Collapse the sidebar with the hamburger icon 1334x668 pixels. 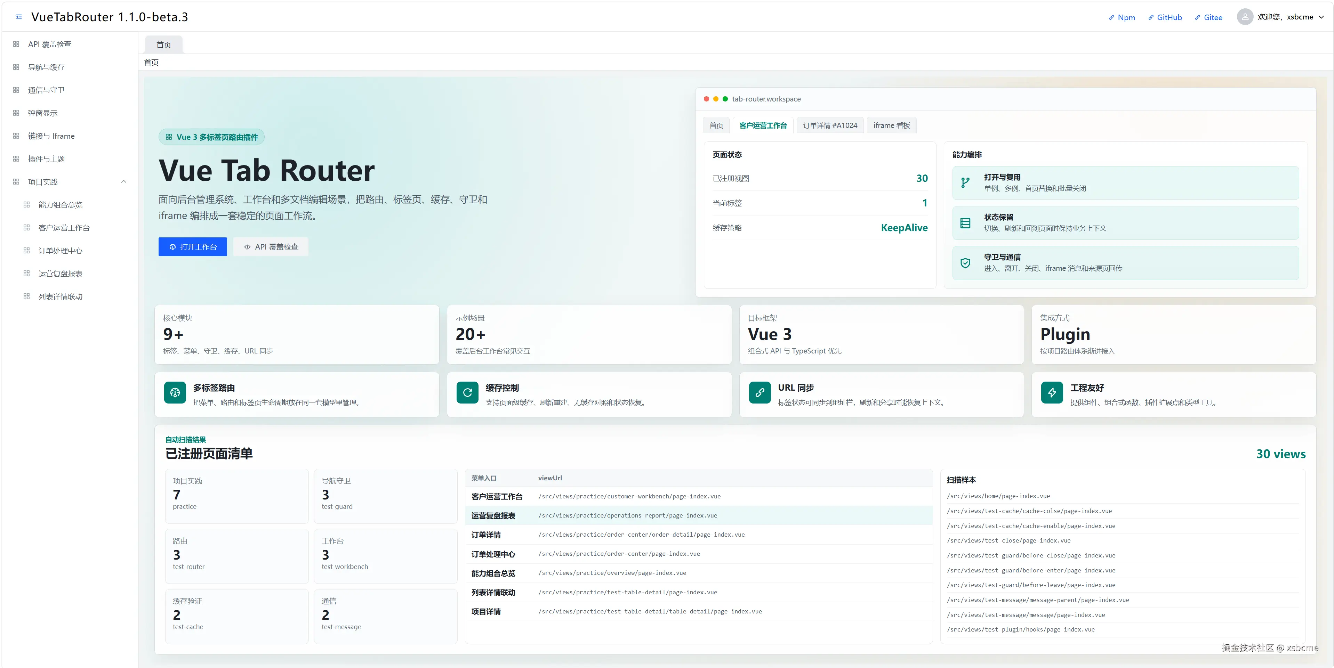19,17
